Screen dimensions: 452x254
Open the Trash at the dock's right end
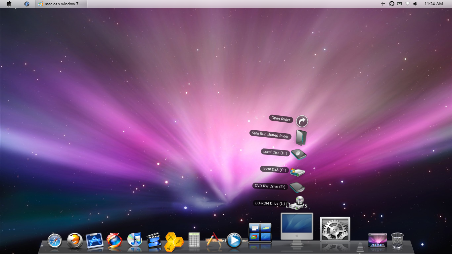click(x=397, y=241)
